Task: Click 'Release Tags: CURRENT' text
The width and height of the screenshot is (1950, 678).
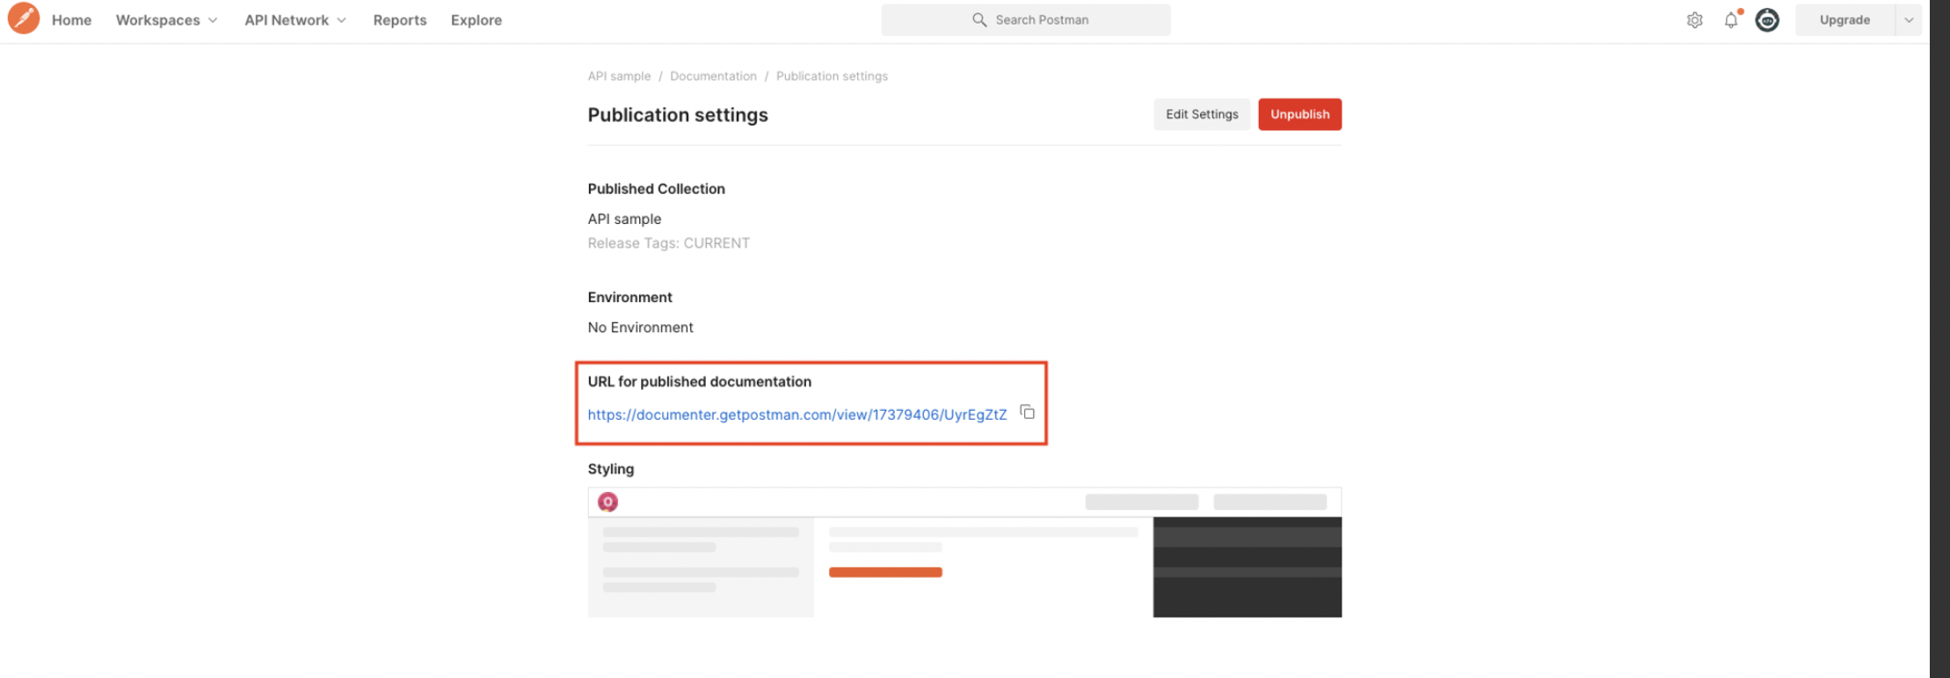Action: click(668, 243)
